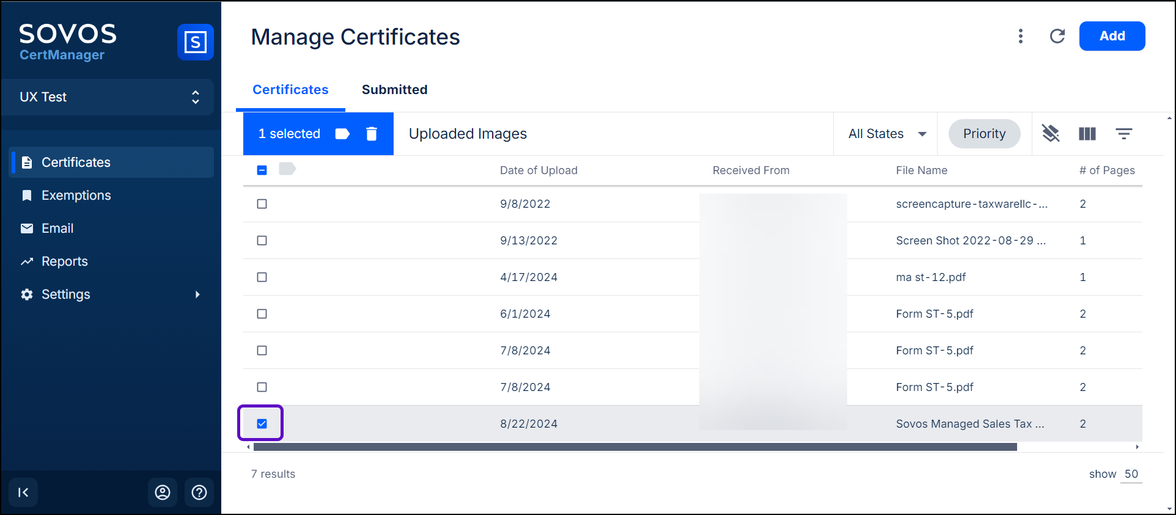Switch to the Submitted tab

point(394,90)
